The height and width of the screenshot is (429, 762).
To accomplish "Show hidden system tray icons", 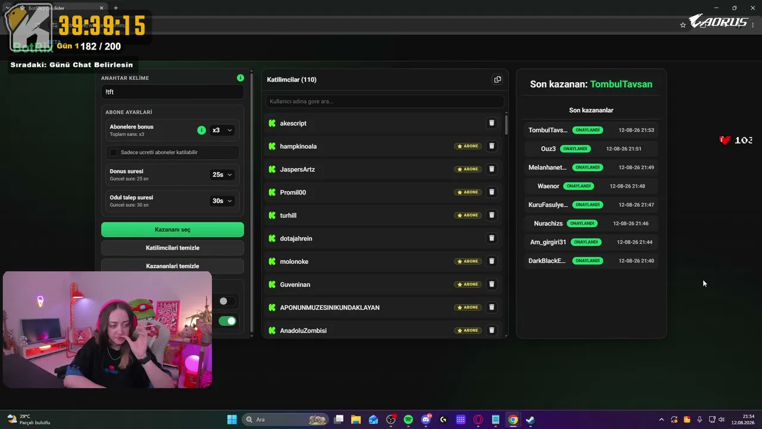I will coord(661,419).
